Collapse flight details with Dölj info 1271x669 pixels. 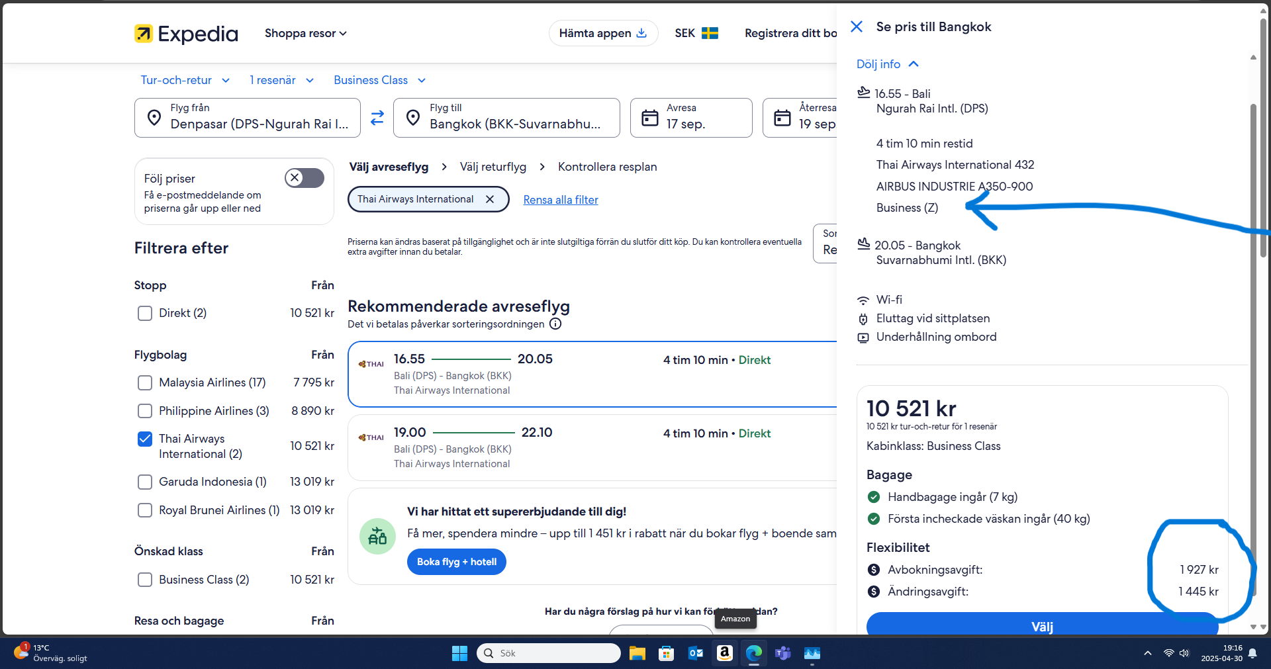(887, 64)
